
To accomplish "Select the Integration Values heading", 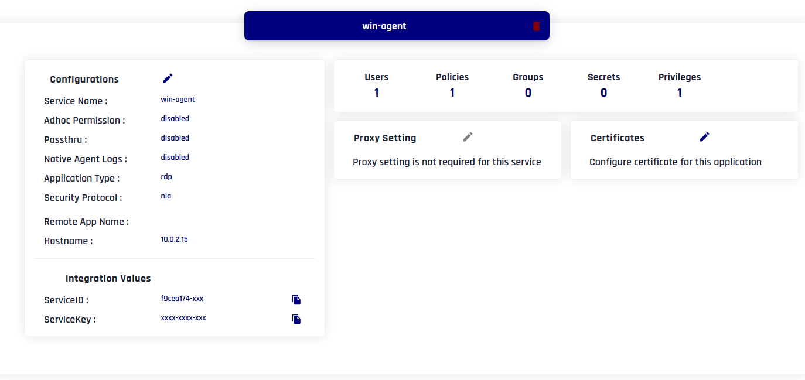I will [x=108, y=278].
